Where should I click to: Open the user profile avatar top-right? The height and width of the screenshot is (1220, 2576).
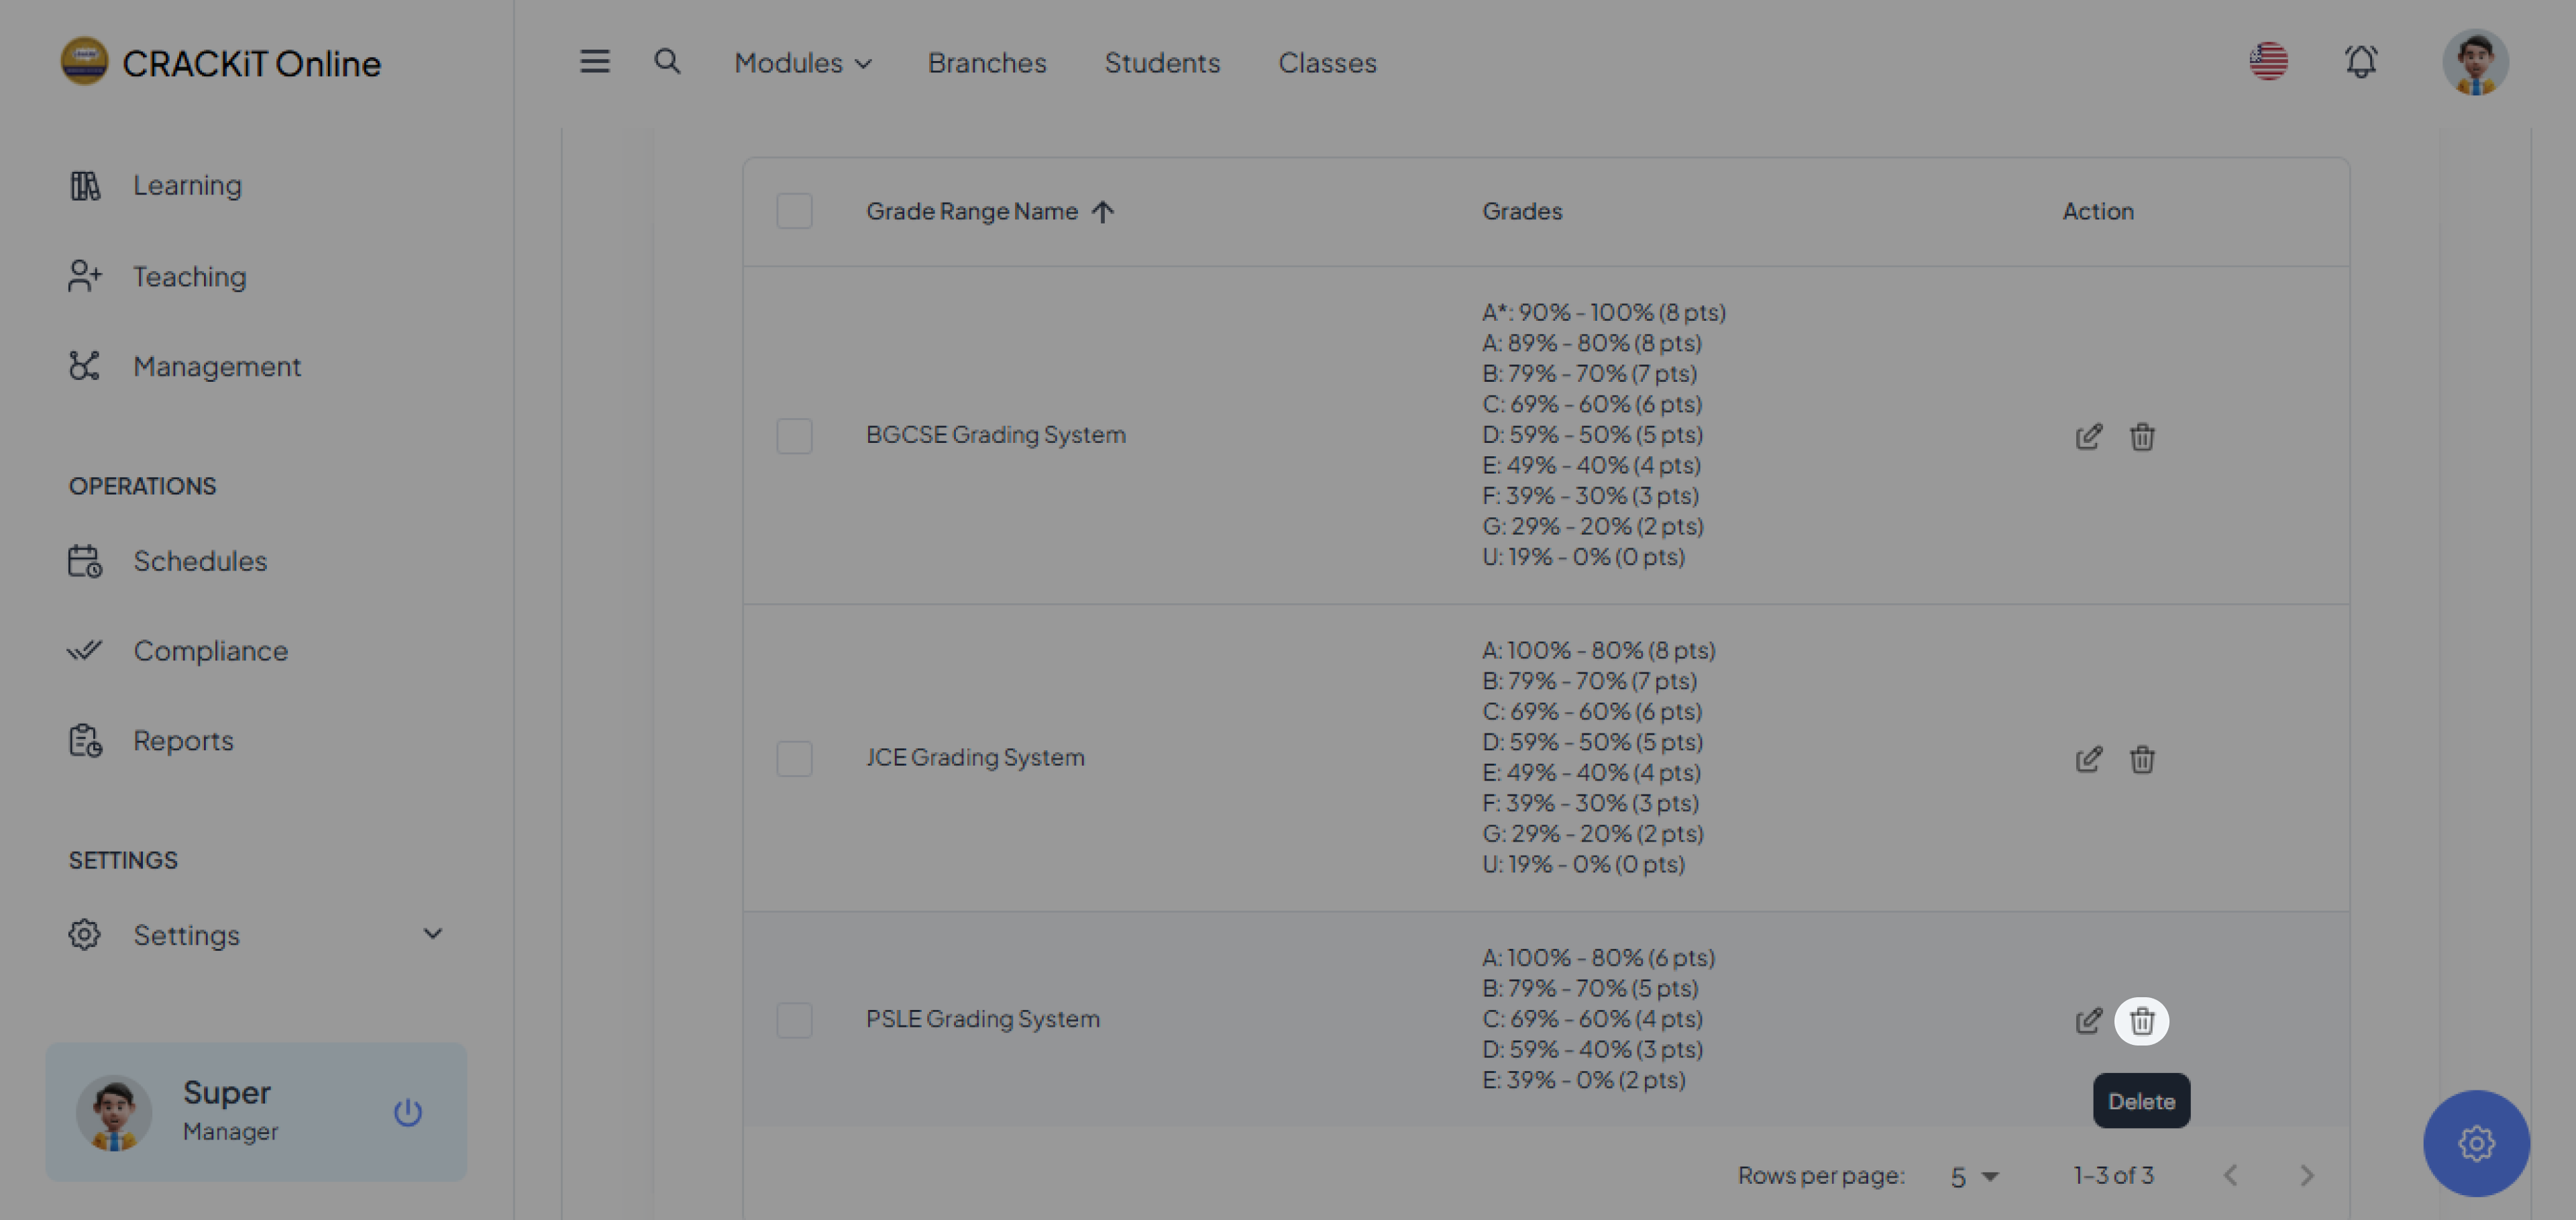[2474, 62]
